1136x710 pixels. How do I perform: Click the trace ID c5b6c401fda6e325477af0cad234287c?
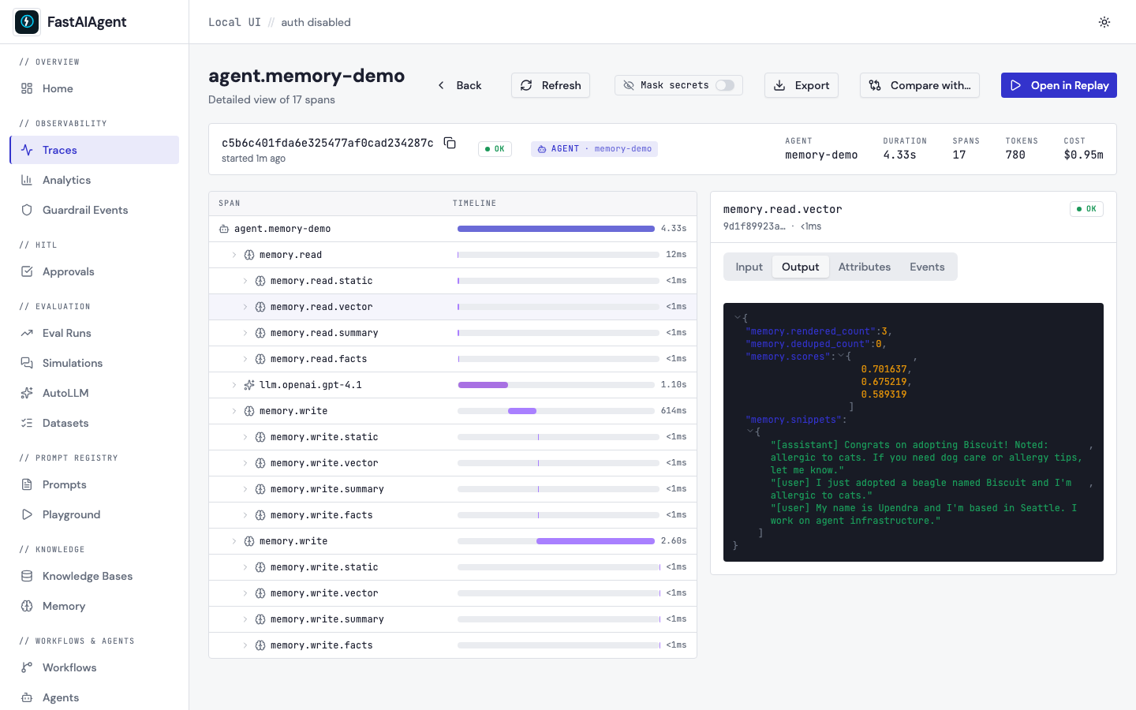327,143
